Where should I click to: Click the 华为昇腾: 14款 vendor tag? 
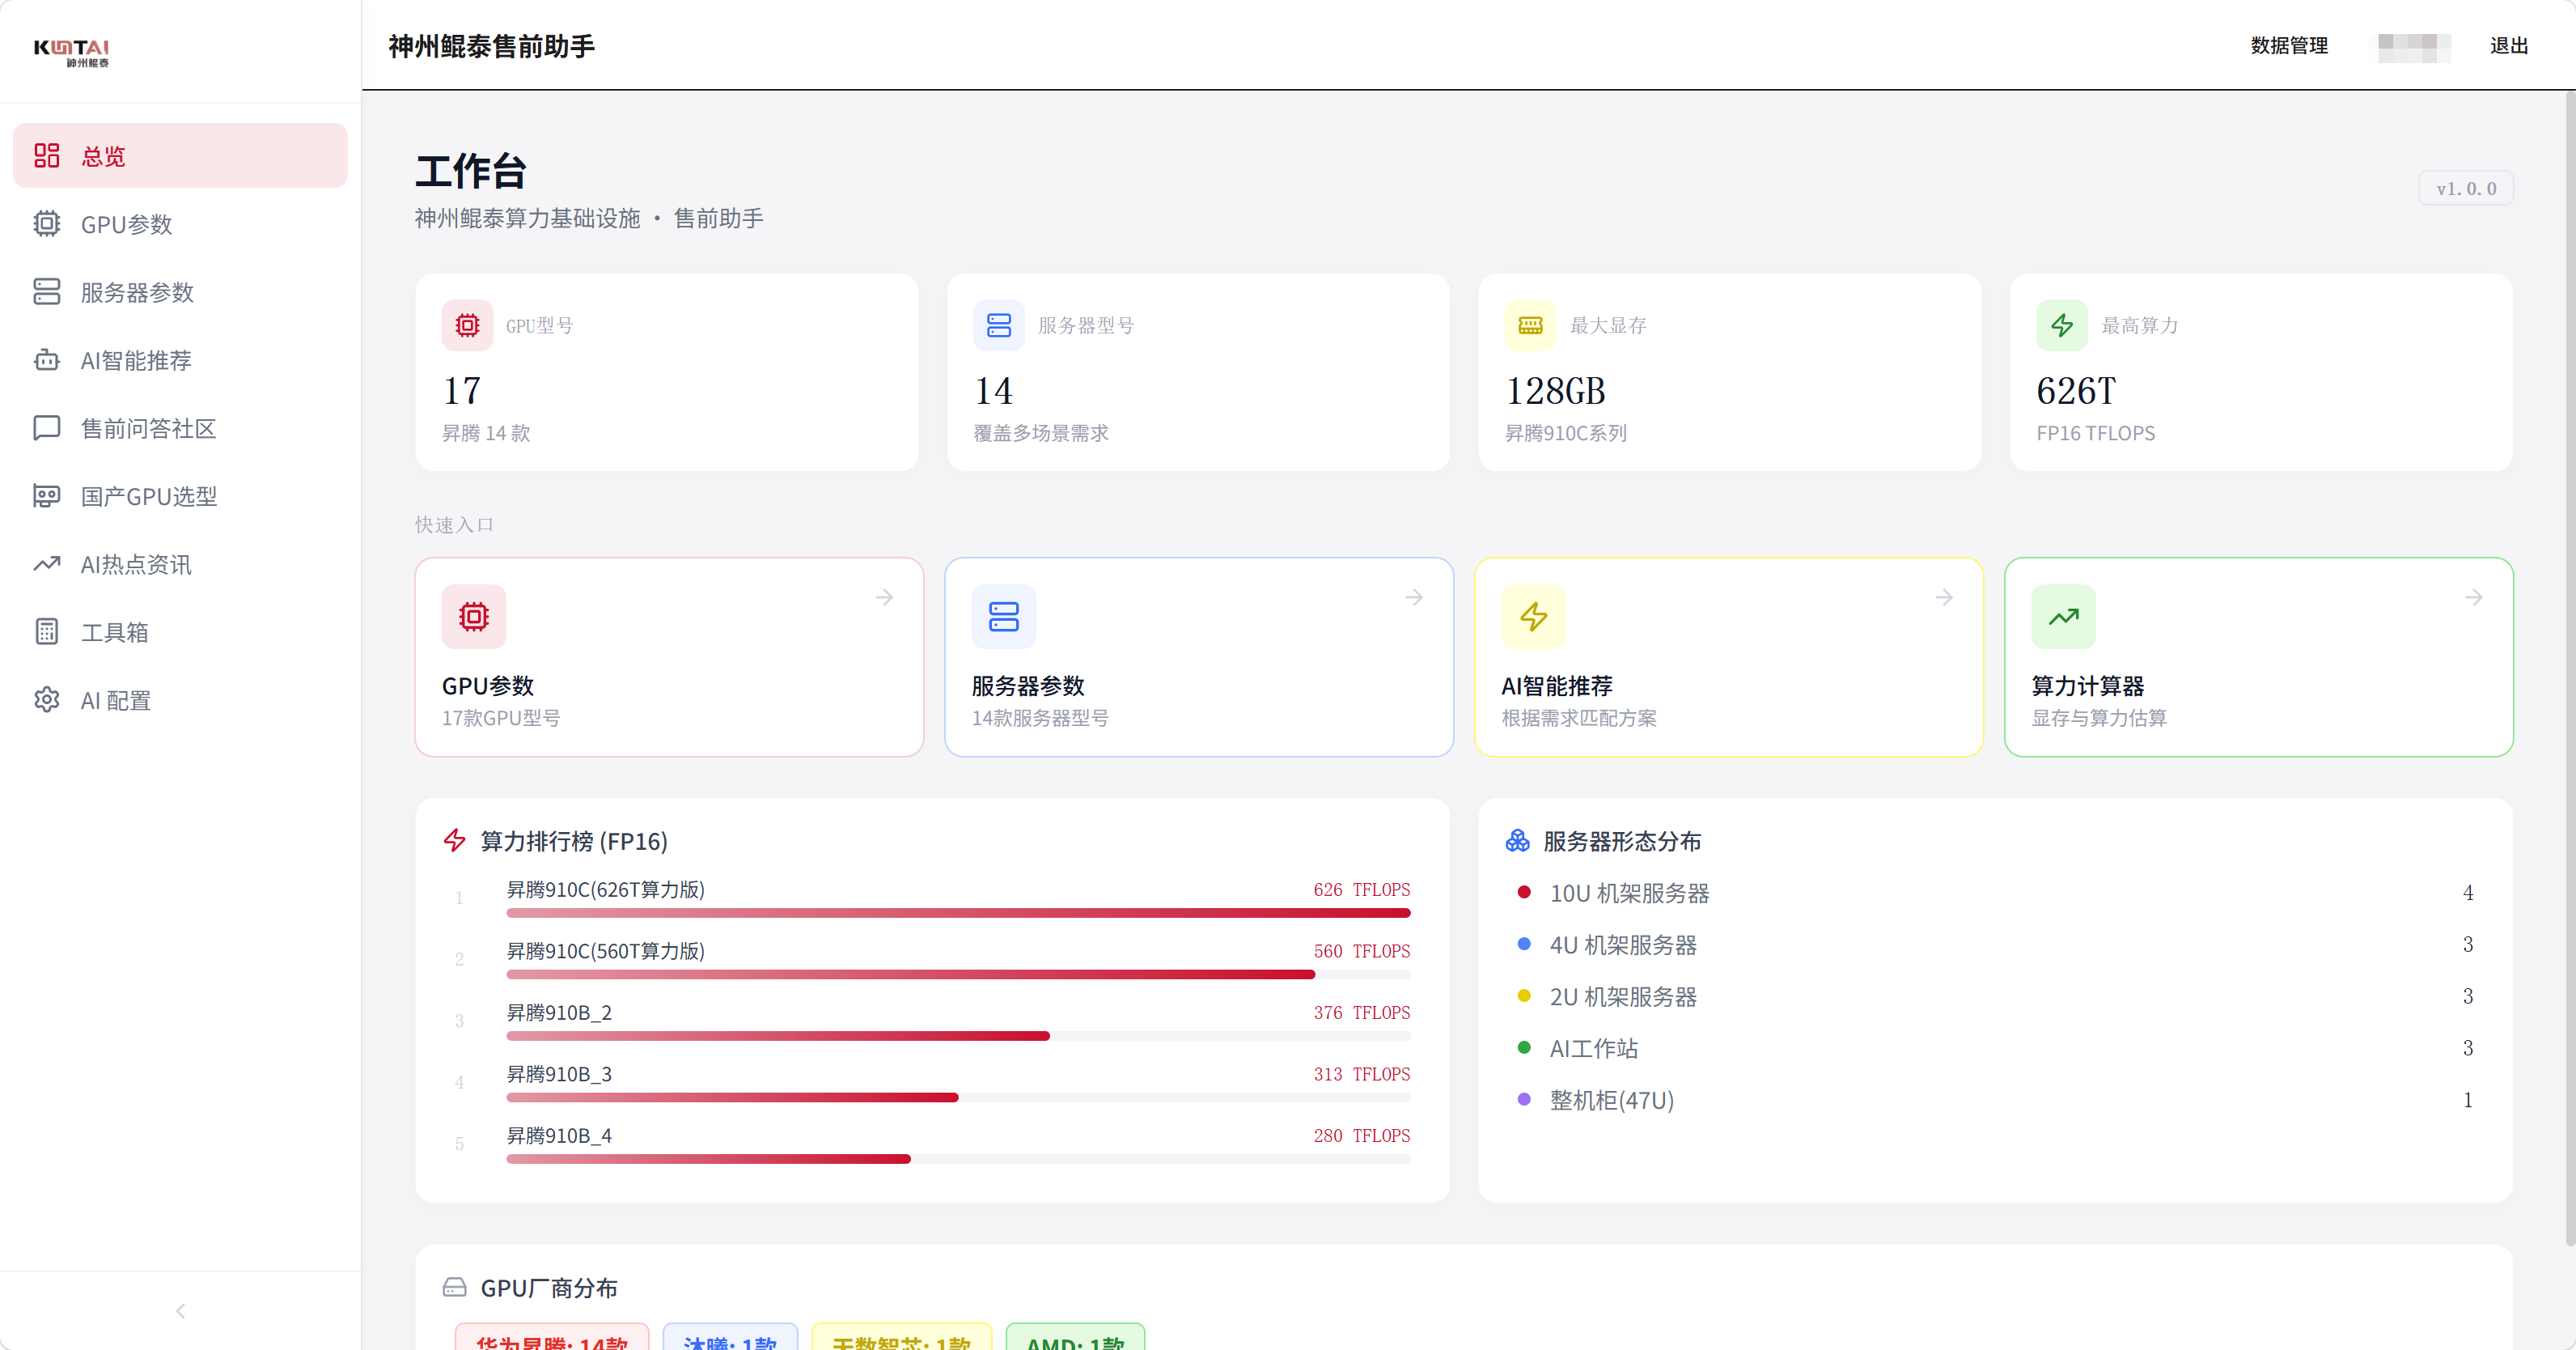pyautogui.click(x=552, y=1339)
